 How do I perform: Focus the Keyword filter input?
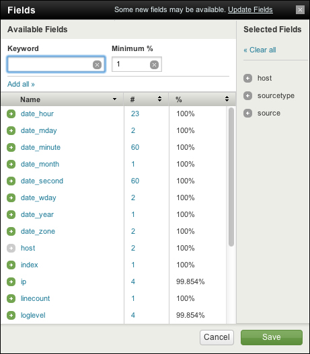tap(56, 64)
